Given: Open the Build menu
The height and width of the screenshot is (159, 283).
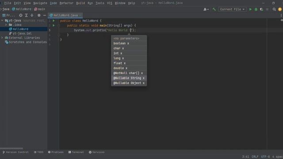Looking at the screenshot, I should pos(80,3).
